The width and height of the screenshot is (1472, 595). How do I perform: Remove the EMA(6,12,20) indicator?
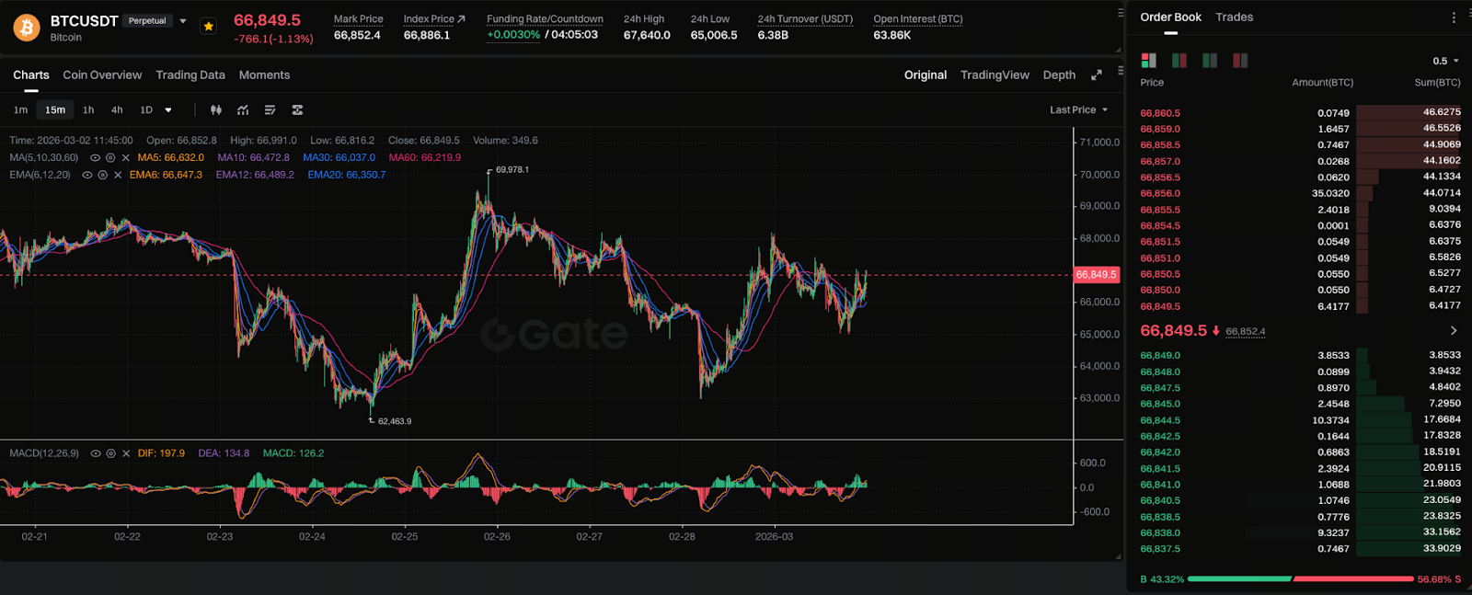pyautogui.click(x=118, y=175)
